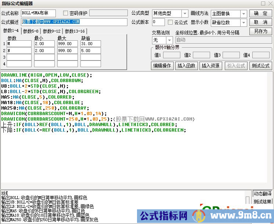Open the 交易法则 dropdown
274x224 pixels.
tap(169, 40)
